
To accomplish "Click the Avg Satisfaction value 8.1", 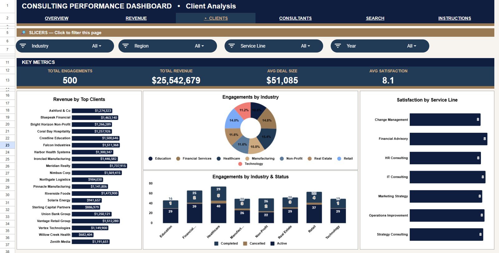I will click(388, 81).
